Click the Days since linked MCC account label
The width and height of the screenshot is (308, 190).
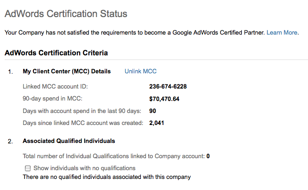(83, 123)
